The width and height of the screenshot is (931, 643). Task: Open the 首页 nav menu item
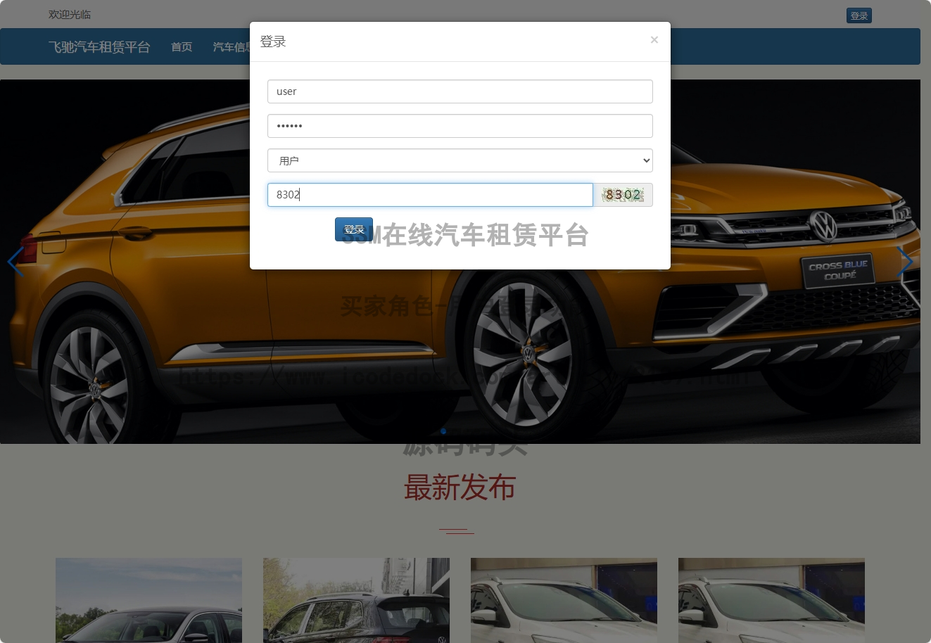click(182, 46)
